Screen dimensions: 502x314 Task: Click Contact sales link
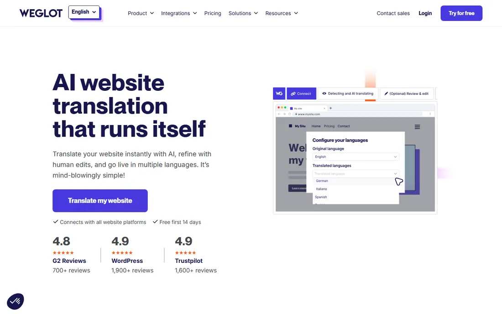tap(393, 13)
